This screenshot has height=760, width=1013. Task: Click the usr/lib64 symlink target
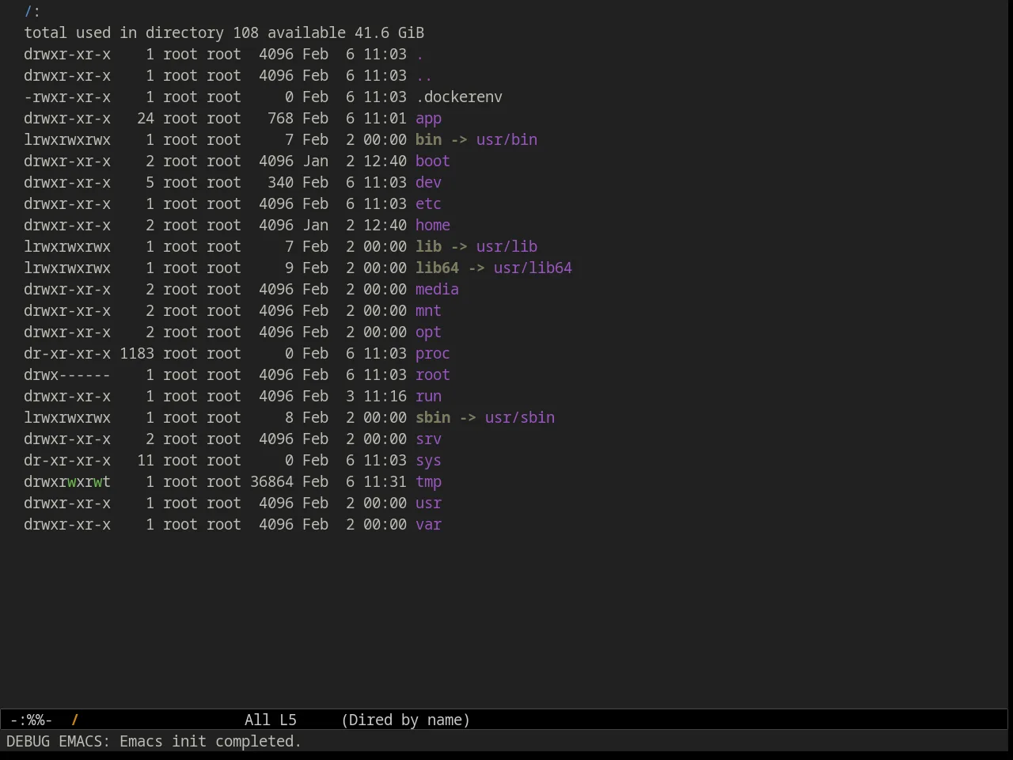[533, 268]
